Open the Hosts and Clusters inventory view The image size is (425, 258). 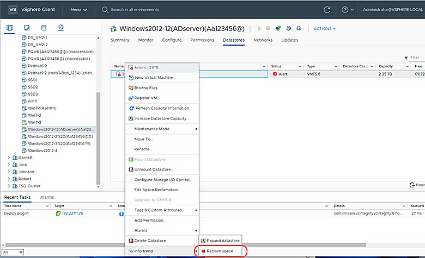click(x=9, y=28)
